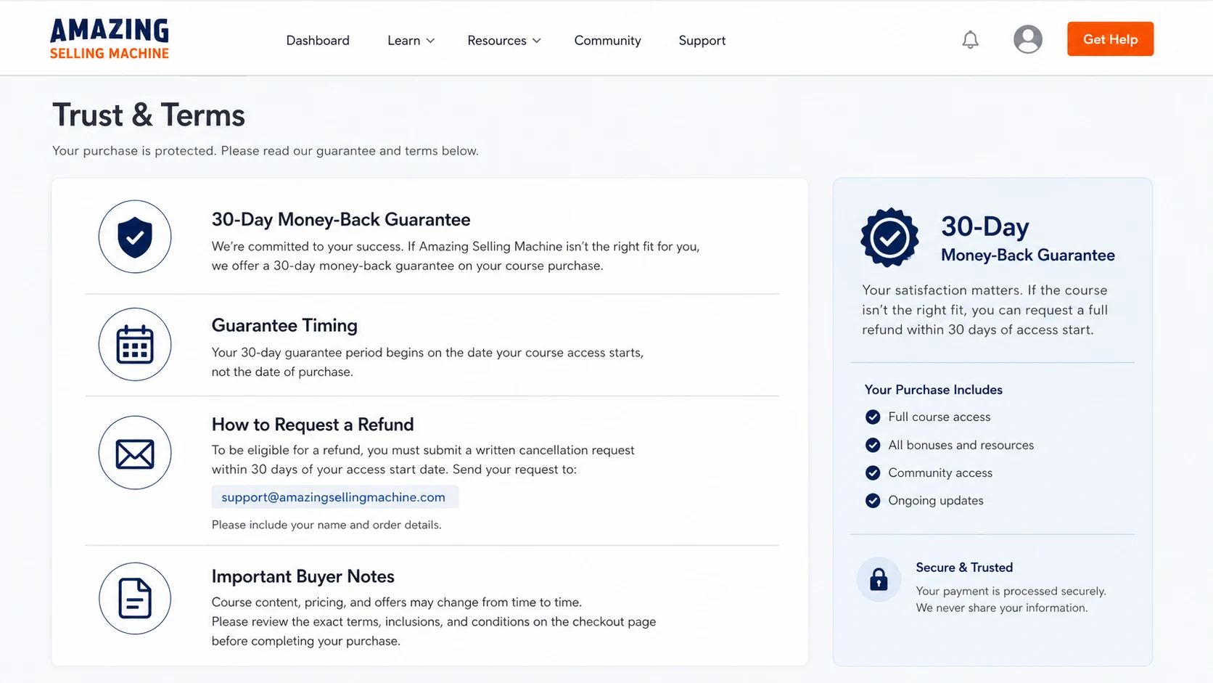Click the How to Request a Refund heading

click(313, 424)
